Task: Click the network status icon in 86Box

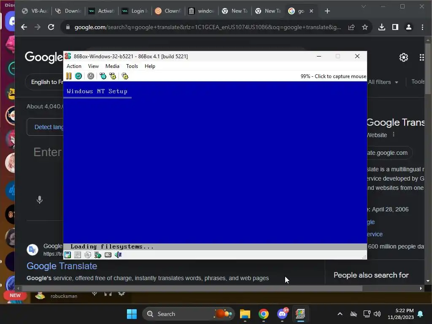Action: pyautogui.click(x=98, y=255)
